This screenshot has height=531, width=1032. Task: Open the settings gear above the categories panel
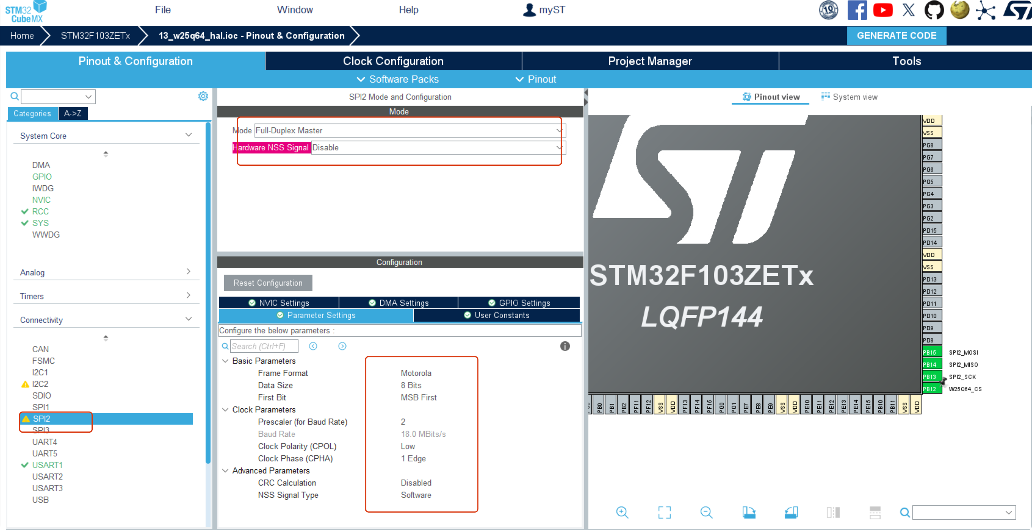click(x=203, y=96)
